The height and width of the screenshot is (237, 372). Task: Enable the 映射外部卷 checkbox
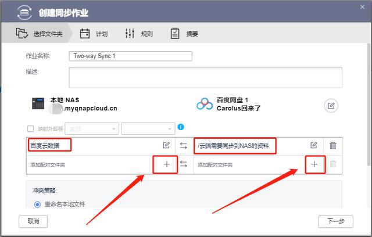pos(31,129)
